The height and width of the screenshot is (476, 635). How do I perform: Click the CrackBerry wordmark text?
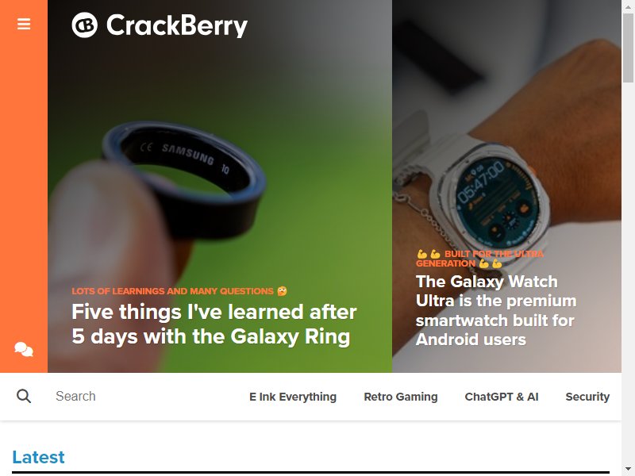point(177,25)
